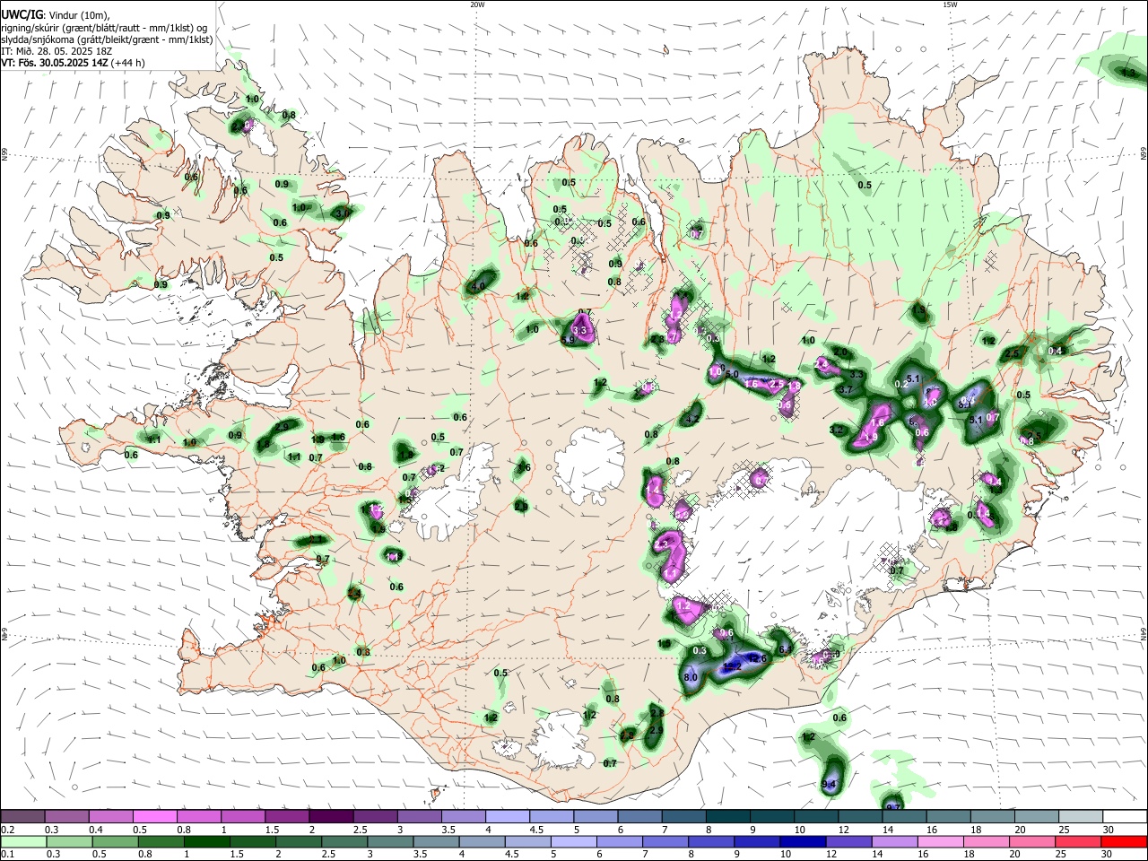Click the '8.0' precipitation value on the map
Image resolution: width=1148 pixels, height=861 pixels.
tap(691, 678)
